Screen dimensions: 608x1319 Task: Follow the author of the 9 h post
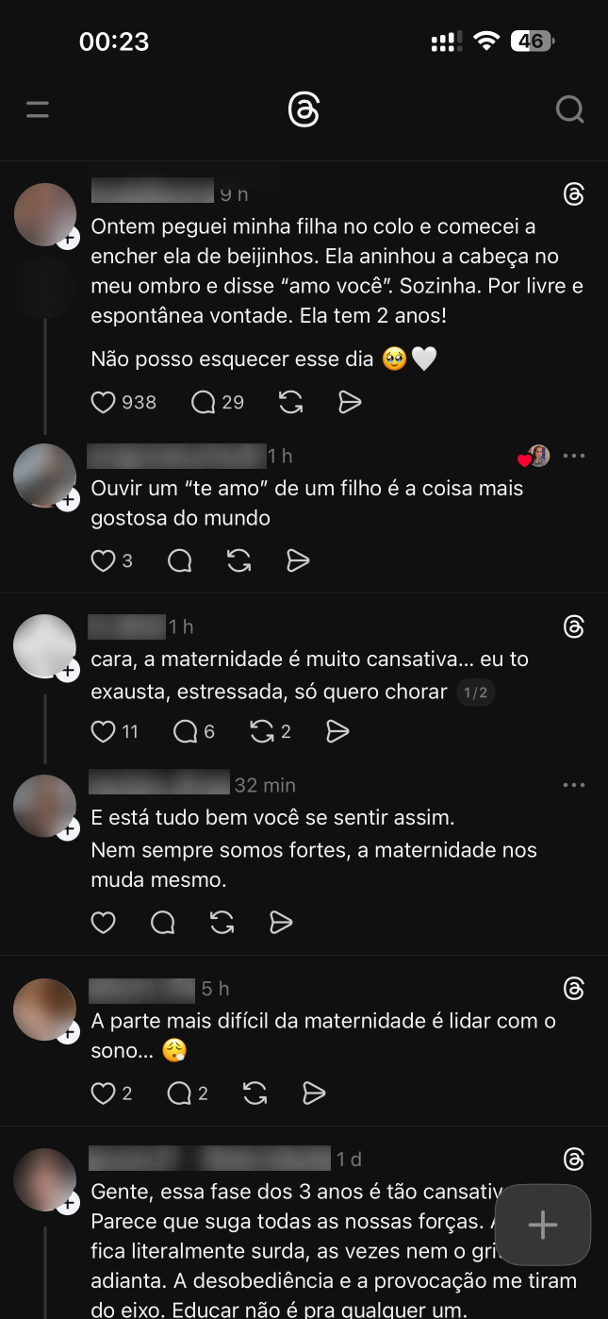click(x=68, y=240)
